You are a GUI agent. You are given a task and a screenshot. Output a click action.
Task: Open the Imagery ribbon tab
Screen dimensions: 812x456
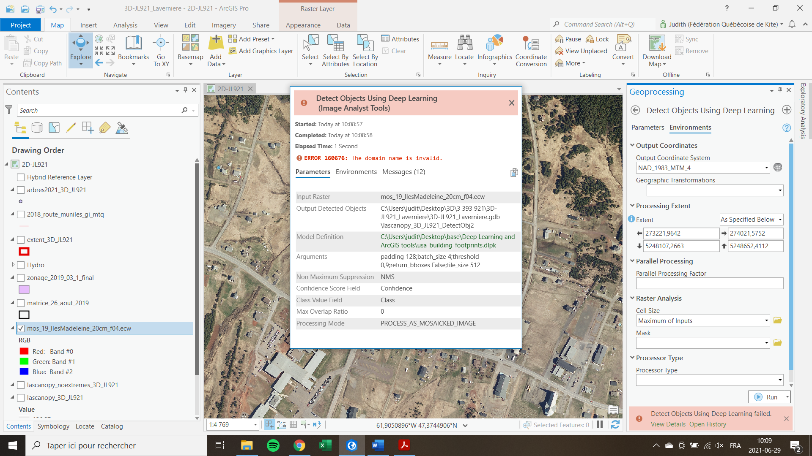[224, 25]
